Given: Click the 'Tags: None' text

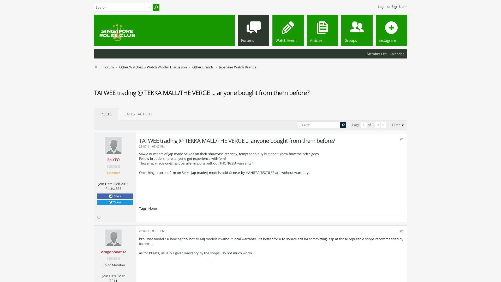Looking at the screenshot, I should 148,208.
